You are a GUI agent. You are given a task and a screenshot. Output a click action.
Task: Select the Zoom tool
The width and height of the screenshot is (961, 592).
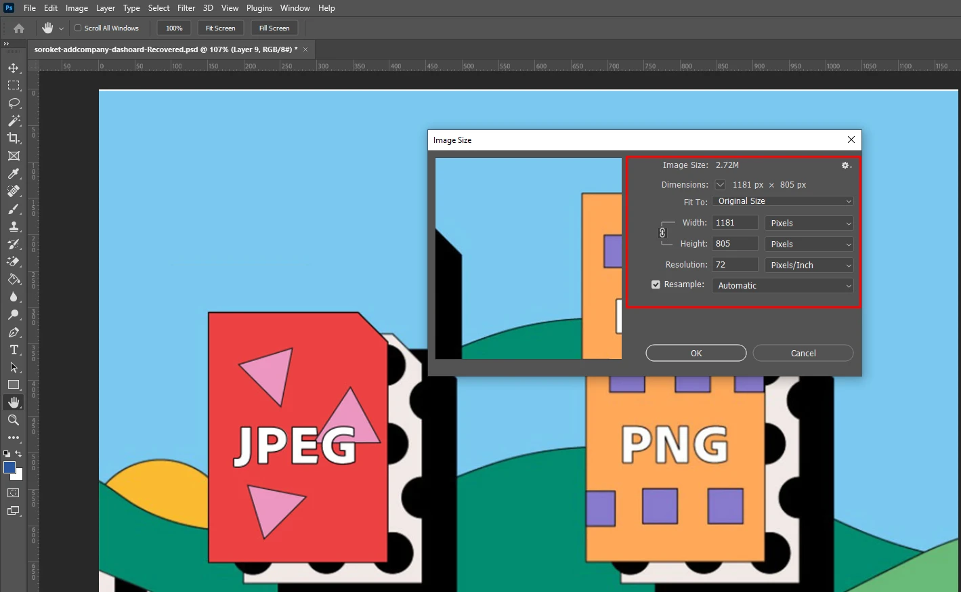tap(14, 420)
